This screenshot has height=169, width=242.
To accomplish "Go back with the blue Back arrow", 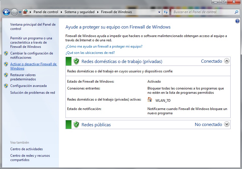I will (6, 12).
